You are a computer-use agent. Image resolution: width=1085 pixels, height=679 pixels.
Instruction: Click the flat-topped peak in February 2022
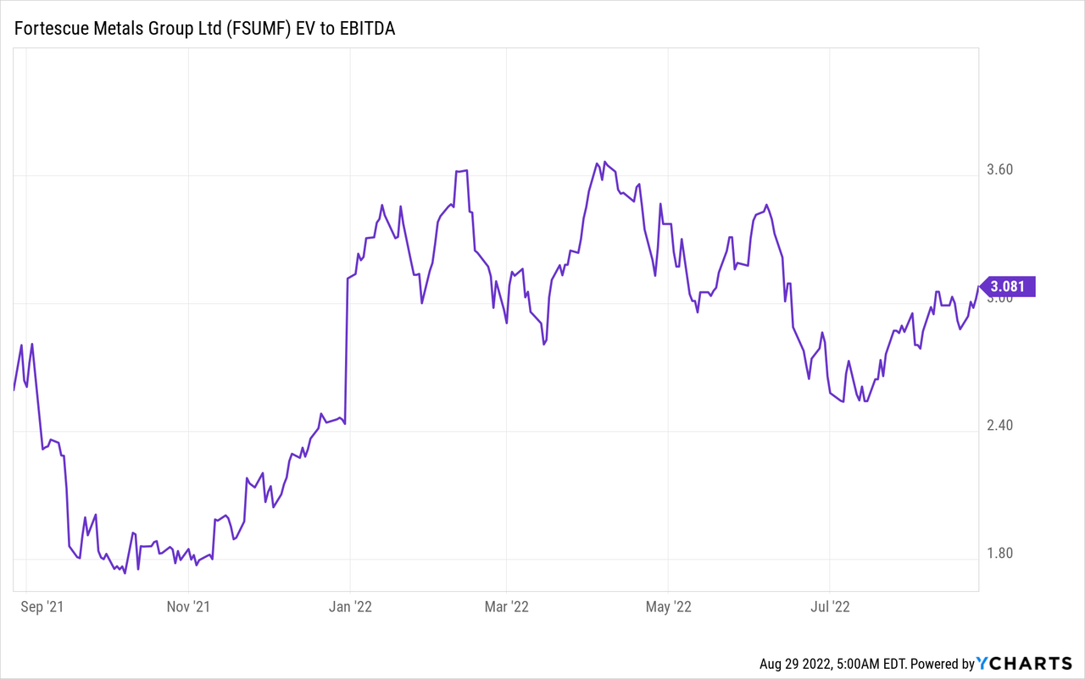(x=462, y=171)
